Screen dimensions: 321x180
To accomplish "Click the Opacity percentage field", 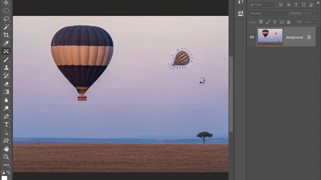I will click(309, 13).
